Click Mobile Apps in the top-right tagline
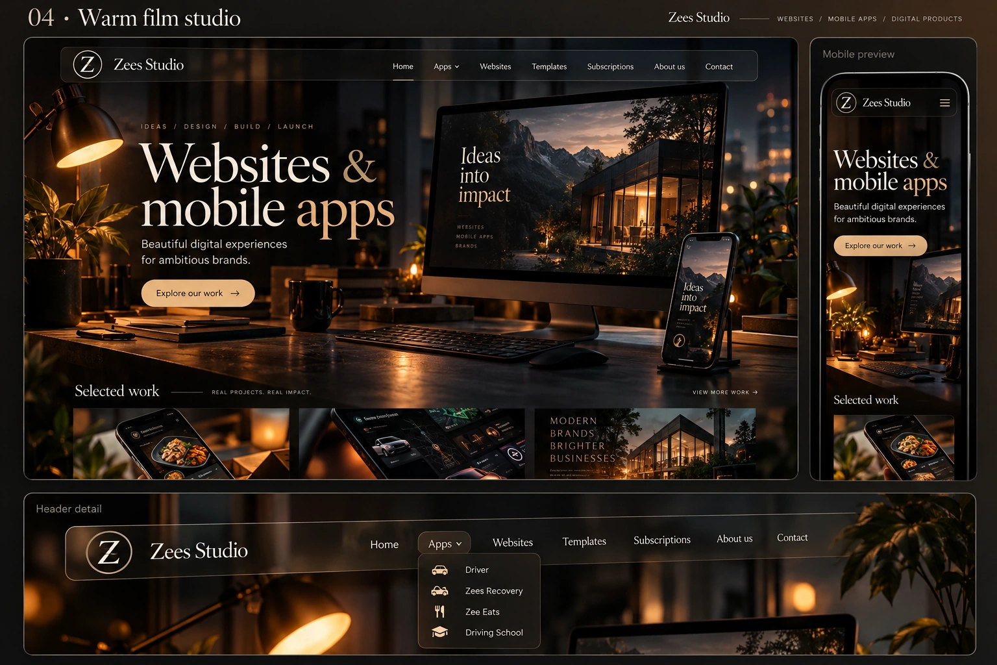The image size is (997, 665). pyautogui.click(x=852, y=19)
